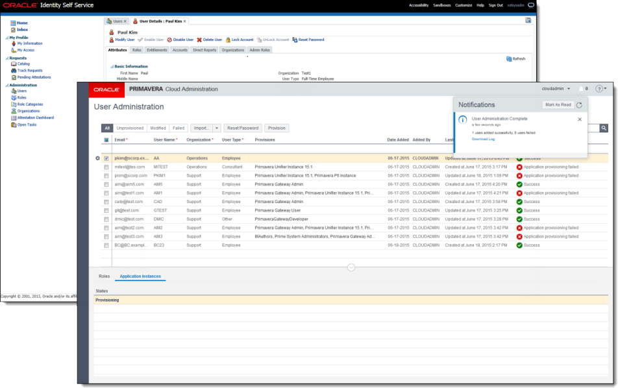Click the Download Log link
Image resolution: width=618 pixels, height=388 pixels.
coord(483,139)
